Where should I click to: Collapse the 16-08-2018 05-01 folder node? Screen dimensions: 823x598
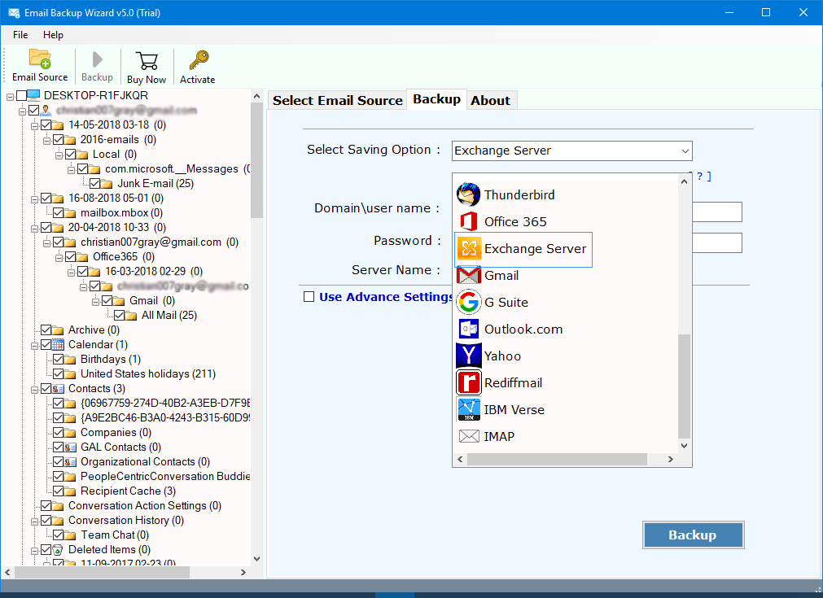(x=35, y=199)
